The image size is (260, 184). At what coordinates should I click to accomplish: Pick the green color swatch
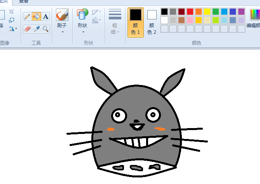[x=216, y=12]
